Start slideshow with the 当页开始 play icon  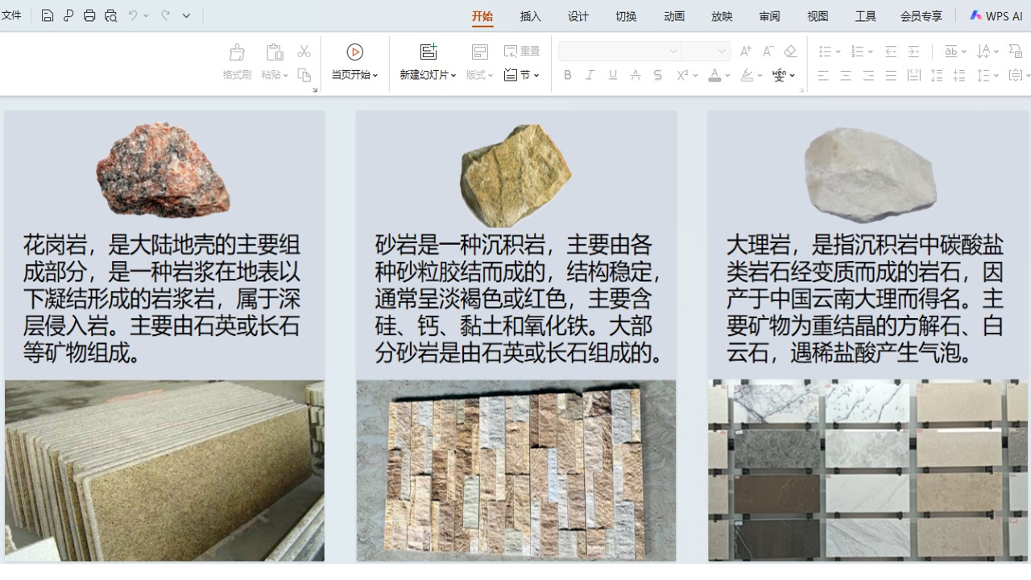pyautogui.click(x=354, y=52)
